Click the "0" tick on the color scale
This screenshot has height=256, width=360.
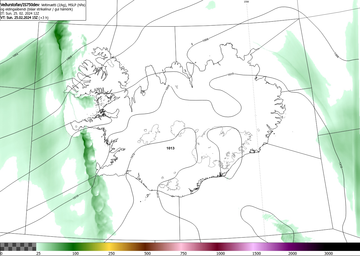pos(1,253)
